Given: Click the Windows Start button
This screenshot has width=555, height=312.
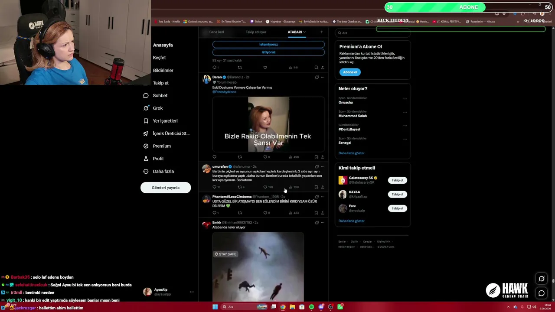Looking at the screenshot, I should point(215,307).
